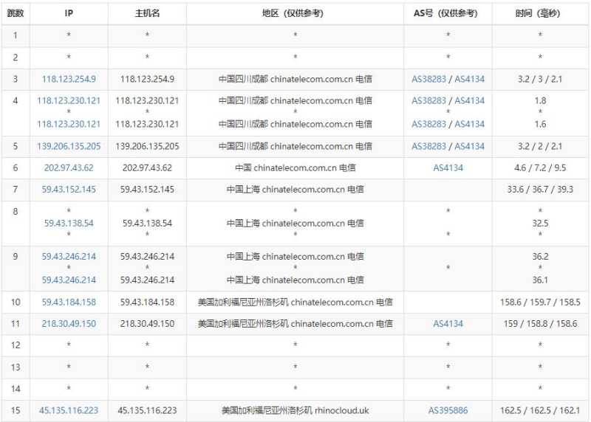The height and width of the screenshot is (422, 591).
Task: Click the IP column header
Action: pyautogui.click(x=69, y=13)
